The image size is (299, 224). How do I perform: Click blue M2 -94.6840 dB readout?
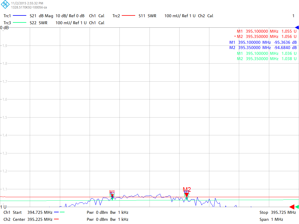[263, 48]
